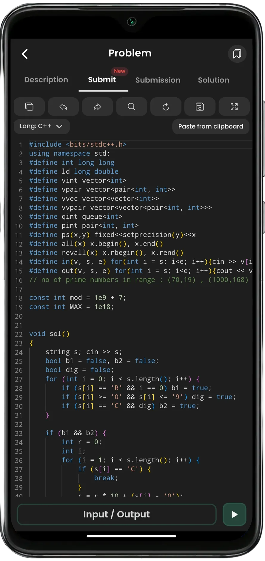Click the 'no of prime numbers' comment line
Screen dimensions: 265x561
click(139, 280)
